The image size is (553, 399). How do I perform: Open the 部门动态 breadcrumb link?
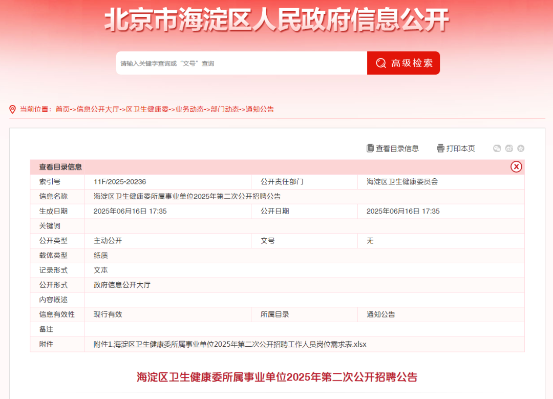pyautogui.click(x=225, y=110)
